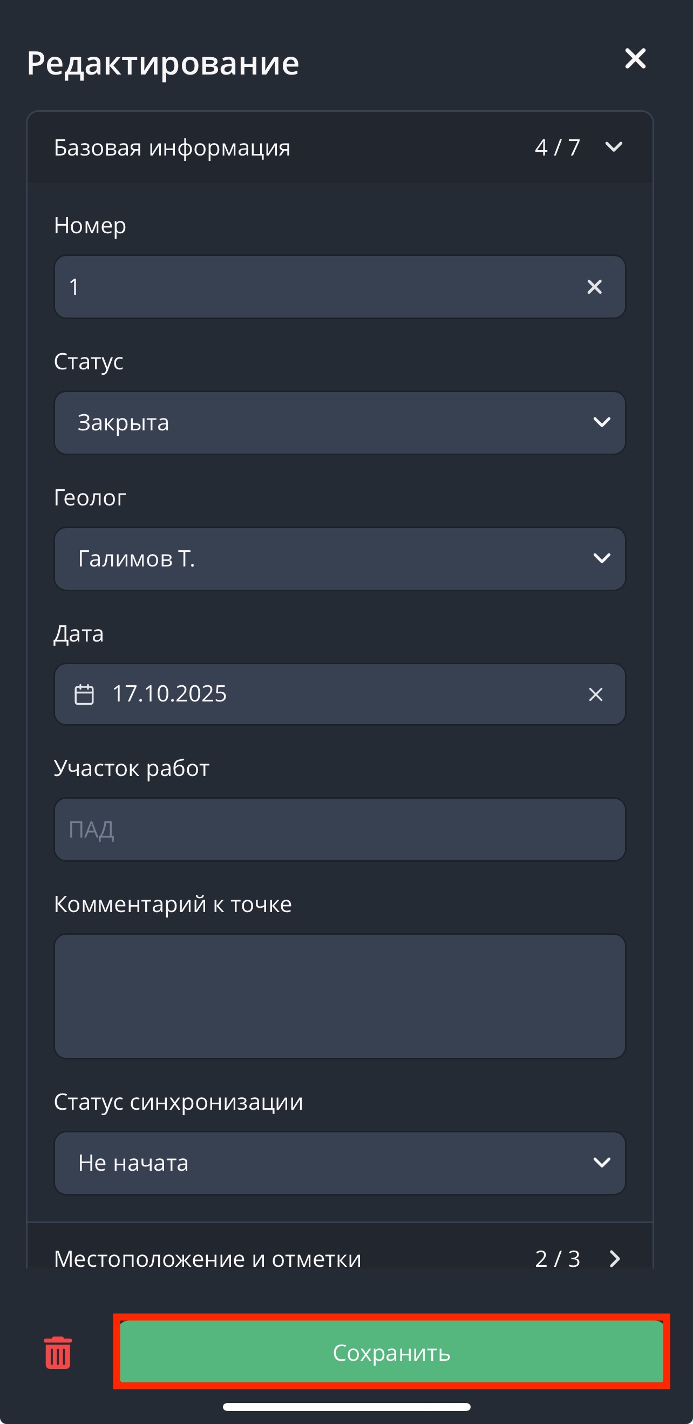Image resolution: width=693 pixels, height=1424 pixels.
Task: Tap the Статус dropdown chevron arrow
Action: (601, 423)
